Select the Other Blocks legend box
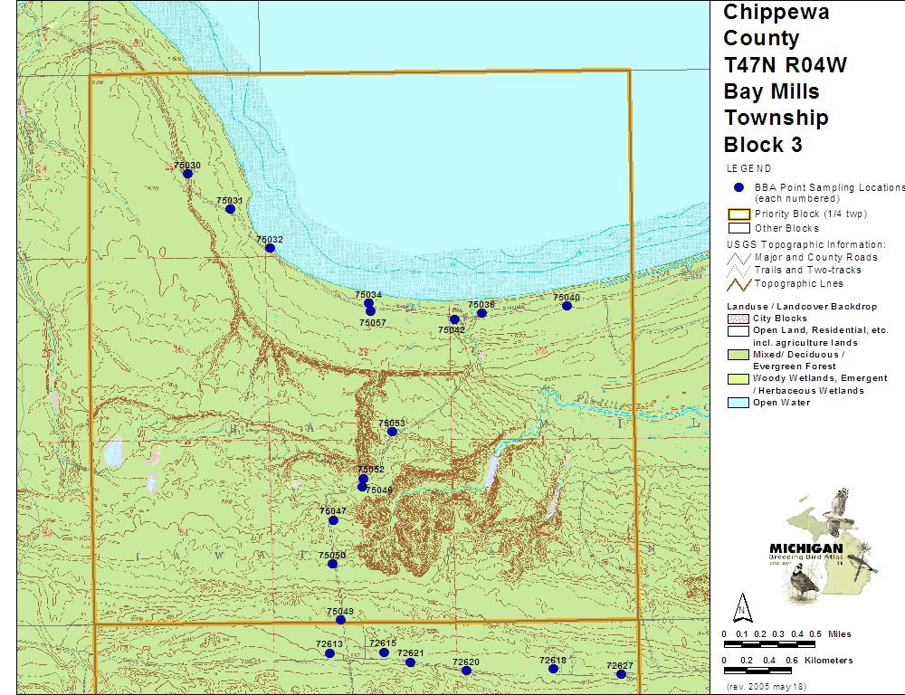The height and width of the screenshot is (695, 905). coord(738,228)
